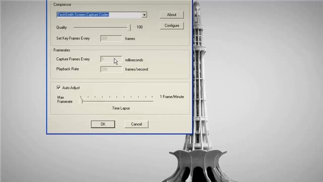Click the About button
This screenshot has width=323, height=182.
pos(172,15)
